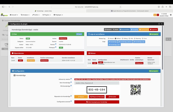173x112 pixels.
Task: Open the Accueil menu
Action: 14,15
